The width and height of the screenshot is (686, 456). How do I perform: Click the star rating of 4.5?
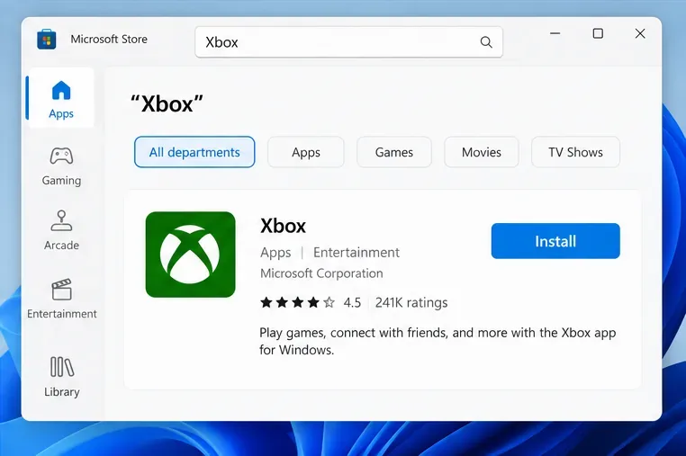point(297,302)
